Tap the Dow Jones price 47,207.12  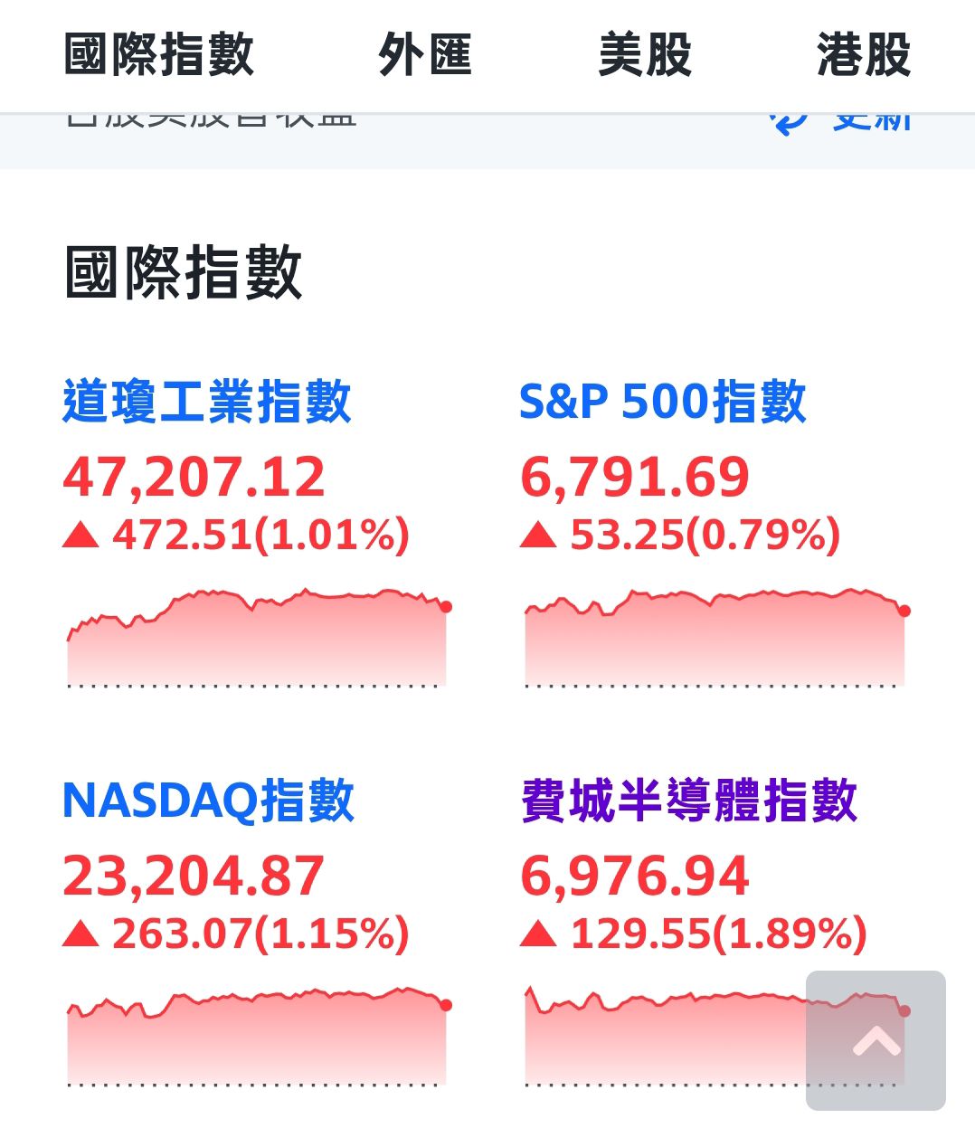tap(194, 477)
